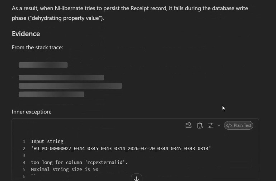Copy code with the clipboard icon
This screenshot has width=276, height=181.
[200, 126]
